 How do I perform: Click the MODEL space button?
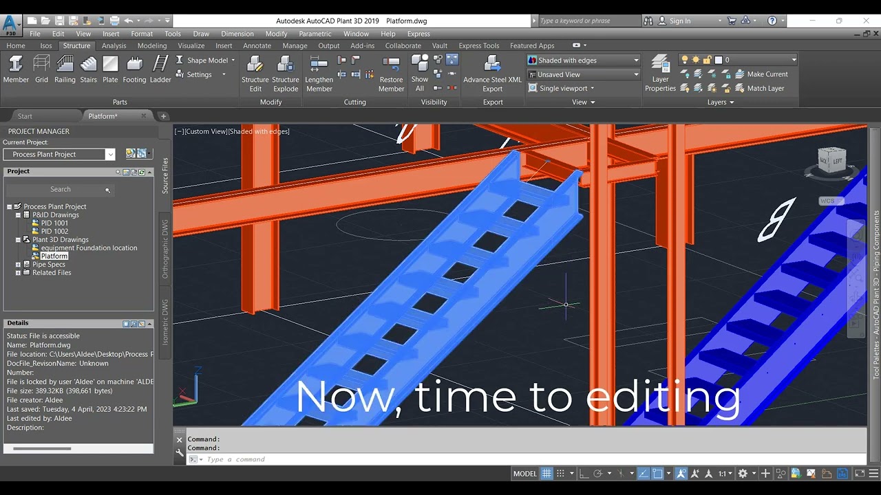(525, 474)
